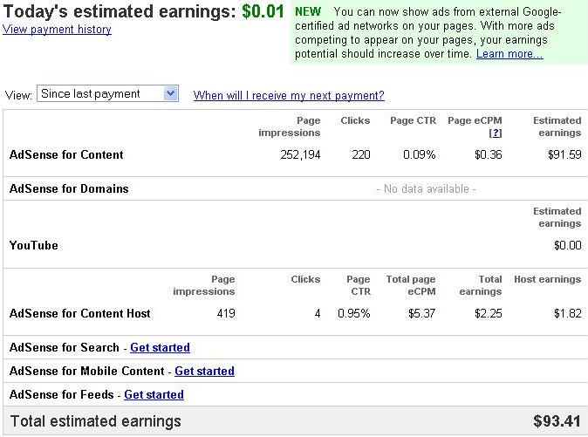Screen dimensions: 588x437
Task: Click the $1.82 host earnings value
Action: (x=567, y=314)
